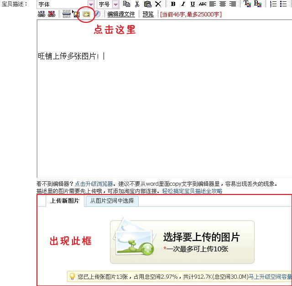Insert a bulleted list
The image size is (292, 286).
click(x=283, y=4)
